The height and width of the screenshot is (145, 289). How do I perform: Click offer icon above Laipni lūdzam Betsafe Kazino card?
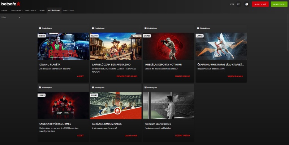(x=93, y=28)
